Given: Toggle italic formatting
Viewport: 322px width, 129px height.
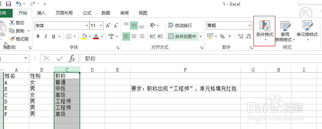Looking at the screenshot, I should pos(46,36).
